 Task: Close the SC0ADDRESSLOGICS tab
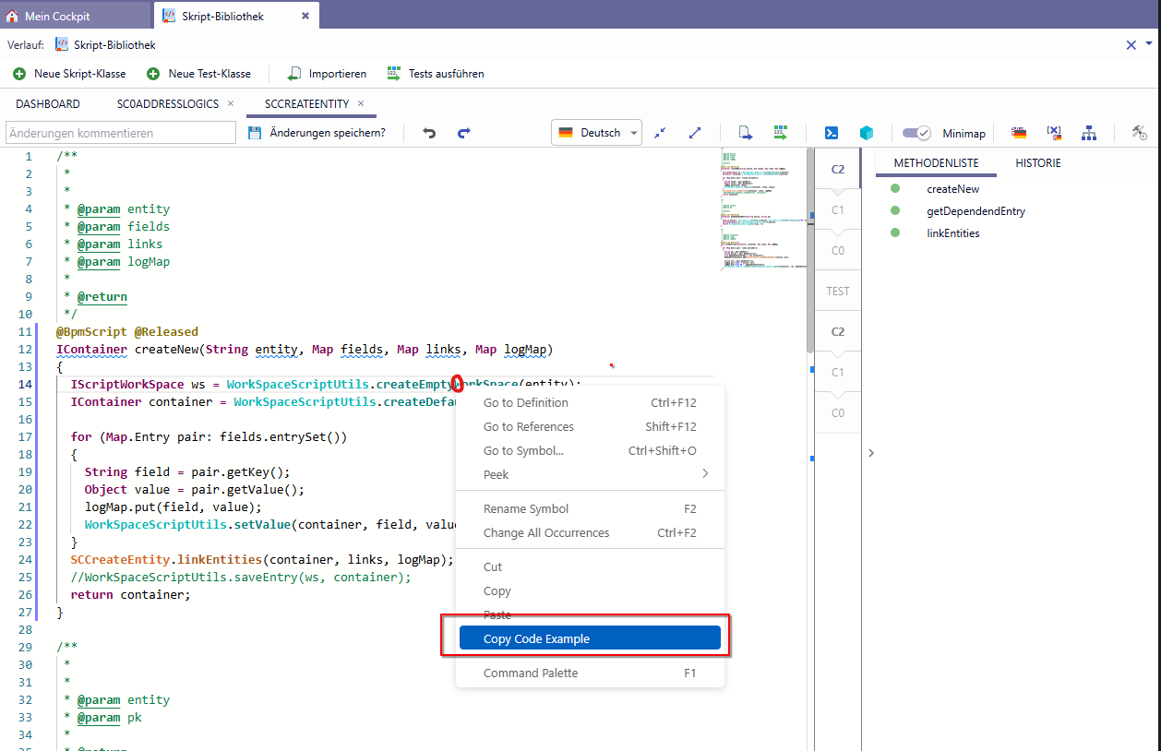click(x=231, y=103)
